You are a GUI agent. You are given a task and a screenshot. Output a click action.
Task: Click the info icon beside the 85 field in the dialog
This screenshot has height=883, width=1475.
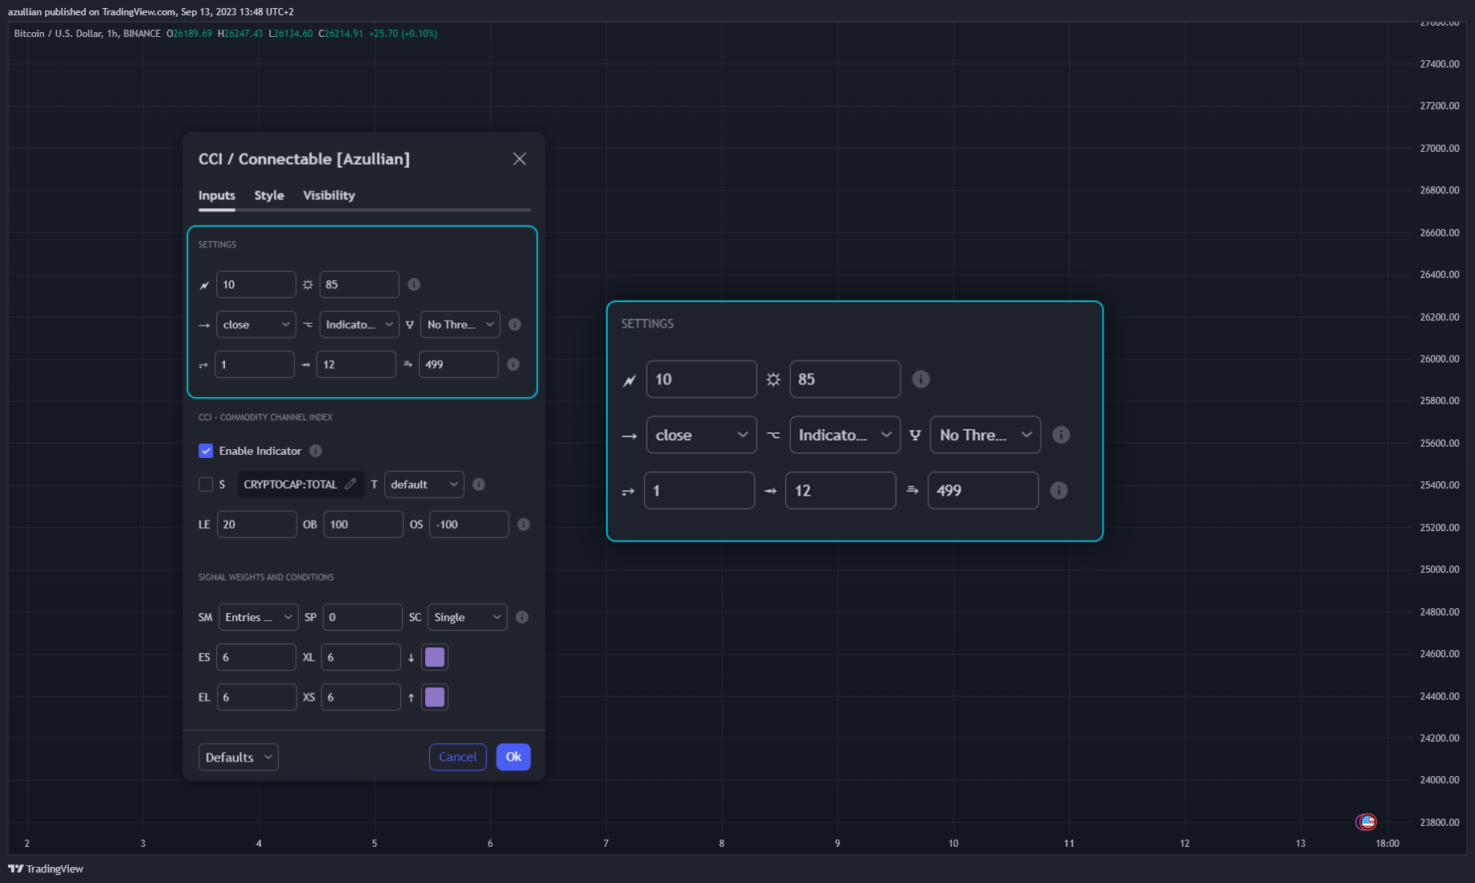click(414, 284)
